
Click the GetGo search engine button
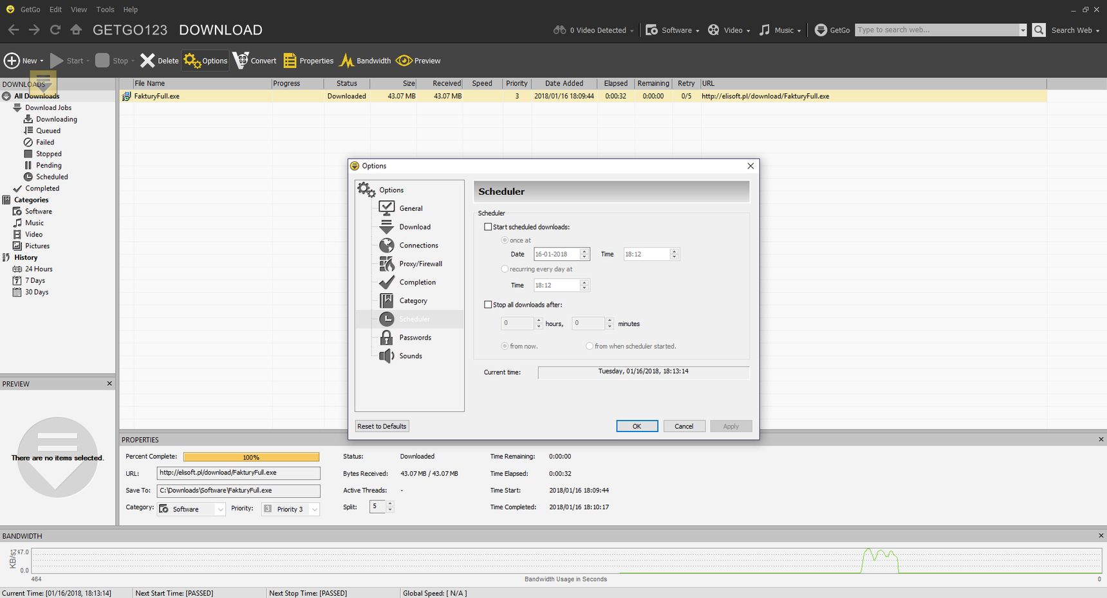(833, 30)
